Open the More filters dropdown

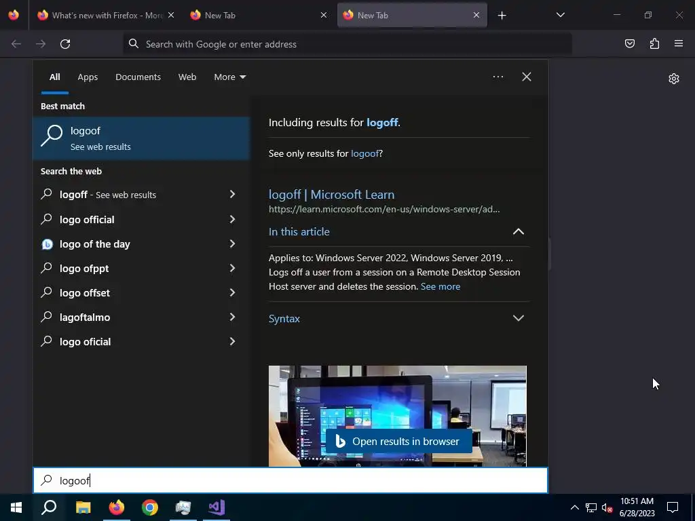229,77
